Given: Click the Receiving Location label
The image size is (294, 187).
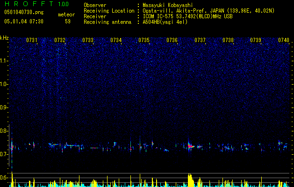Looking at the screenshot, I should pyautogui.click(x=109, y=11).
